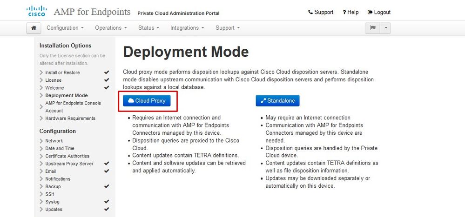Choose the Standalone deployment mode
The height and width of the screenshot is (217, 465).
point(277,101)
